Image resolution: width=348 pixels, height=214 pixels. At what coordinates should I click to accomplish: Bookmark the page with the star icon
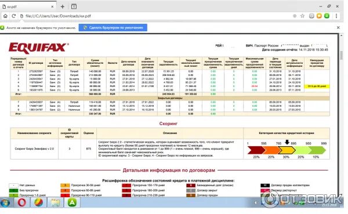302,16
